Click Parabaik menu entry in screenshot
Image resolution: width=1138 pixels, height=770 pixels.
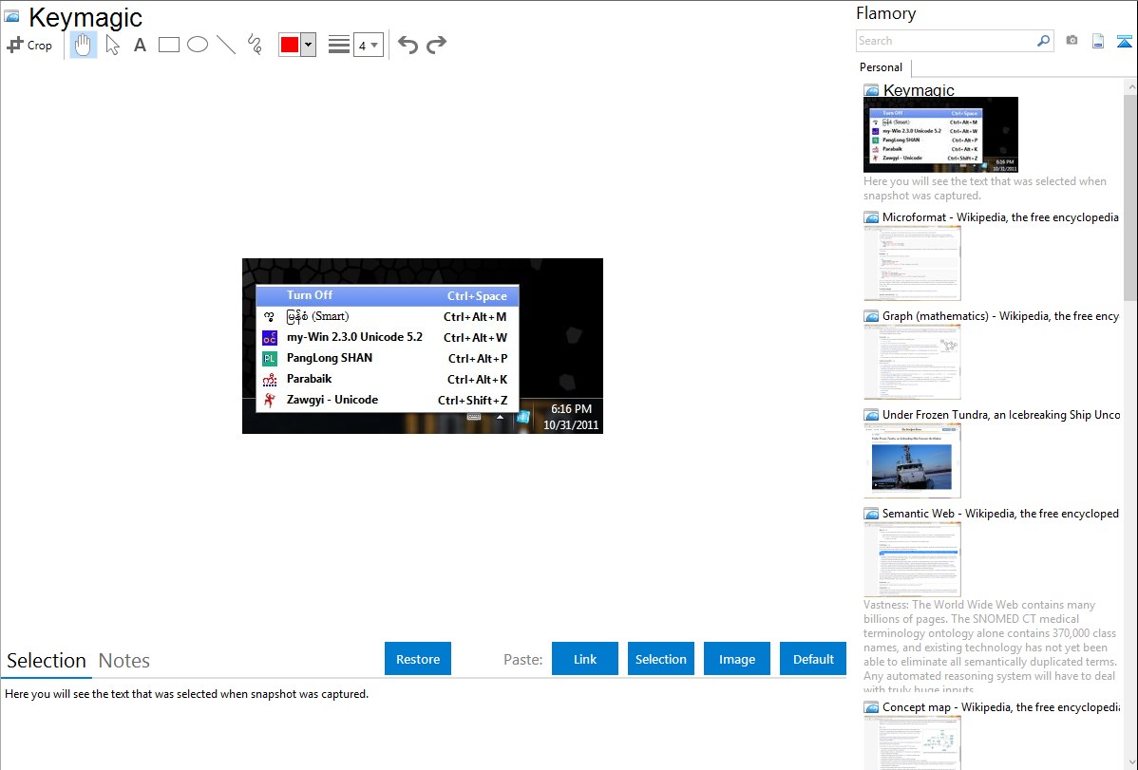click(388, 379)
